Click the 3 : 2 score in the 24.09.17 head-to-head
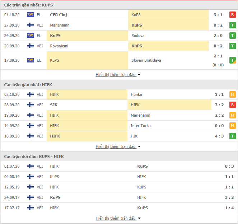 tap(229, 197)
